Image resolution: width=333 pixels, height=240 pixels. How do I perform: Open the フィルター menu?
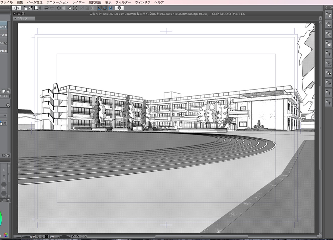tap(123, 2)
